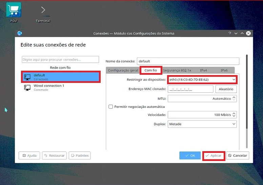Open the Configuração geral tab
The height and width of the screenshot is (185, 263).
coord(123,70)
